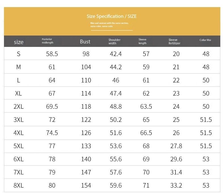Image resolution: width=224 pixels, height=193 pixels.
Task: Click the bust value 133 for 5XL
Action: 86,146
